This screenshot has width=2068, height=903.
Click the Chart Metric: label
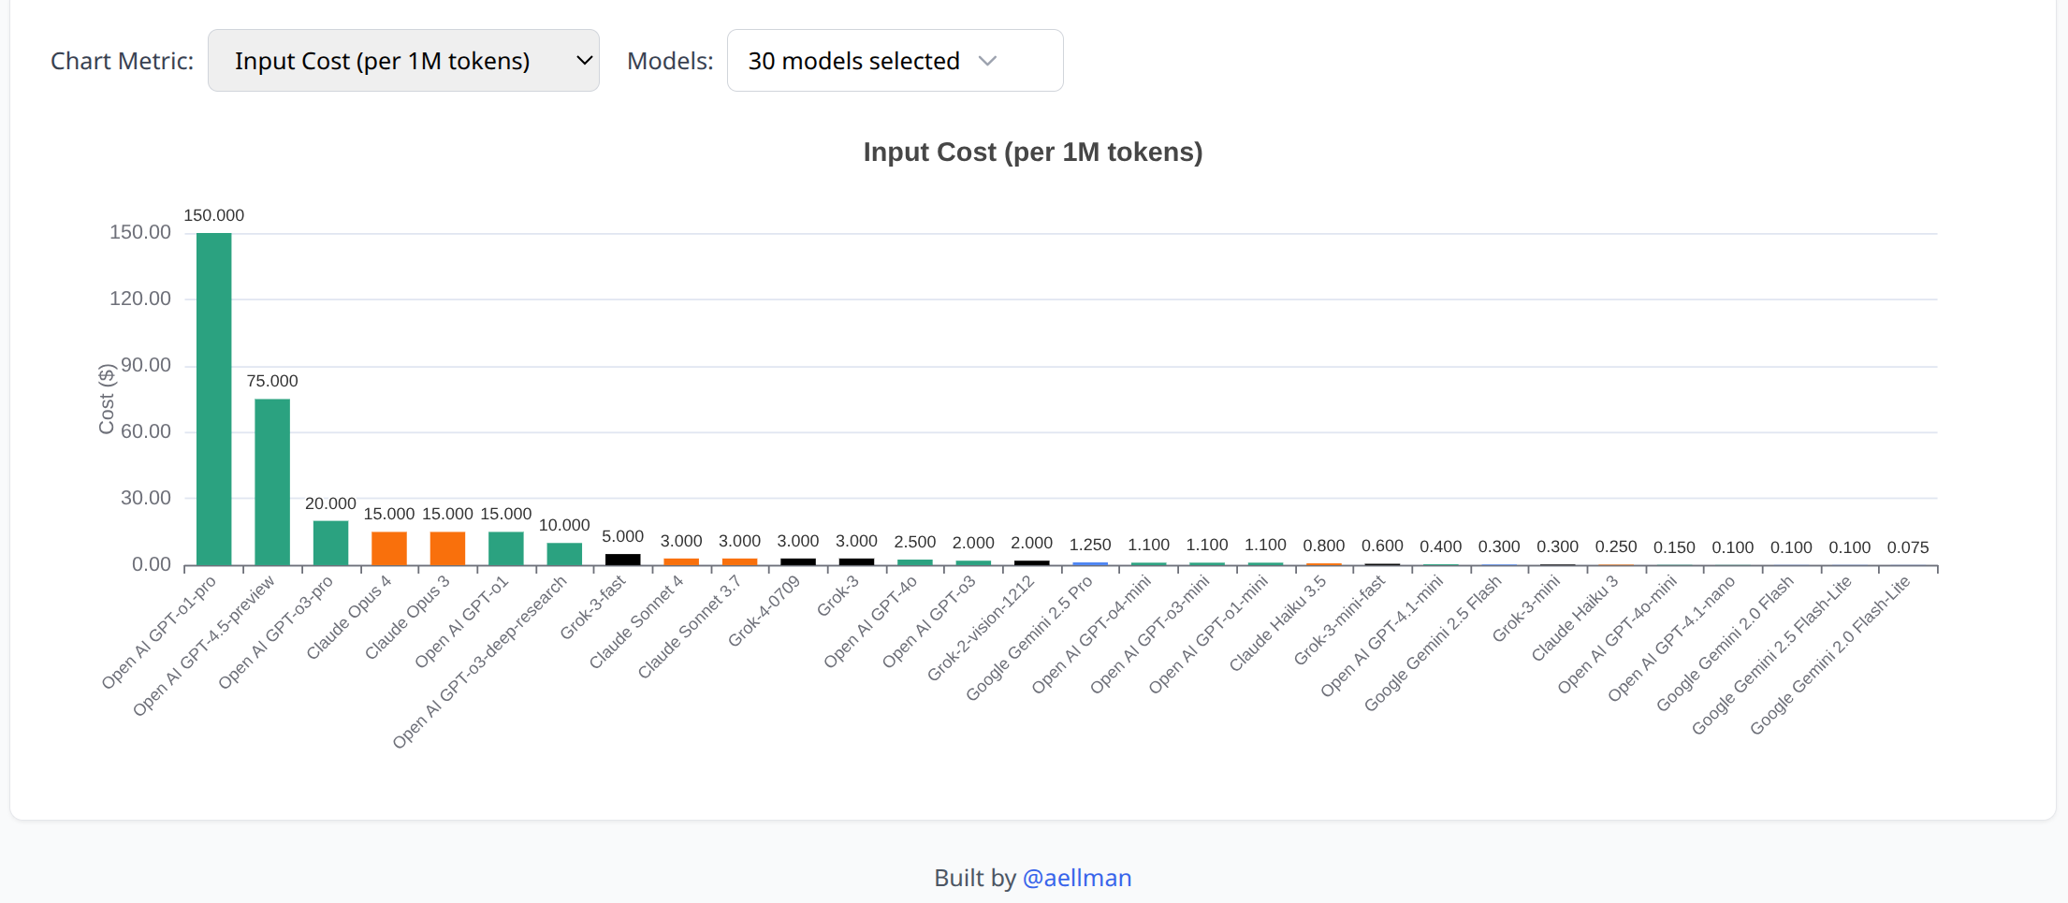coord(123,61)
